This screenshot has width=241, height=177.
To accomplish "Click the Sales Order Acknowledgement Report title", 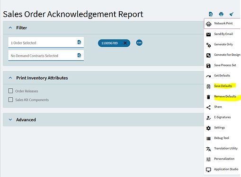I will (x=73, y=14).
